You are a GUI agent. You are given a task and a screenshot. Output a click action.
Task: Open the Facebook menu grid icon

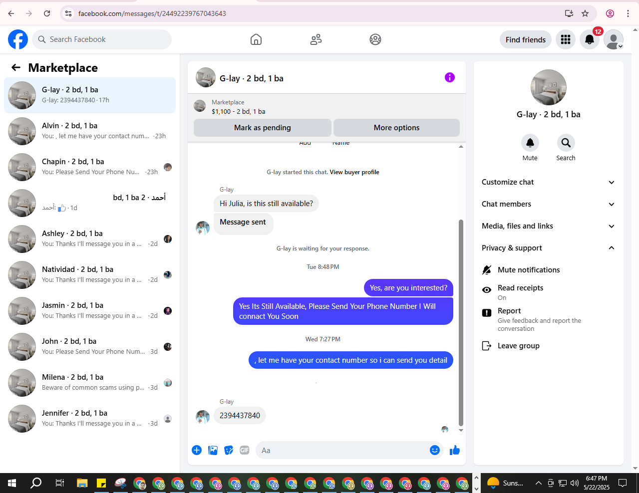click(566, 39)
